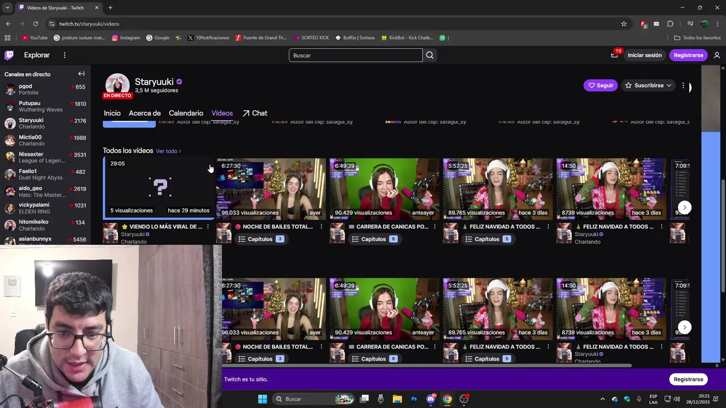726x408 pixels.
Task: Open Photoshop from the taskbar
Action: coord(414,399)
